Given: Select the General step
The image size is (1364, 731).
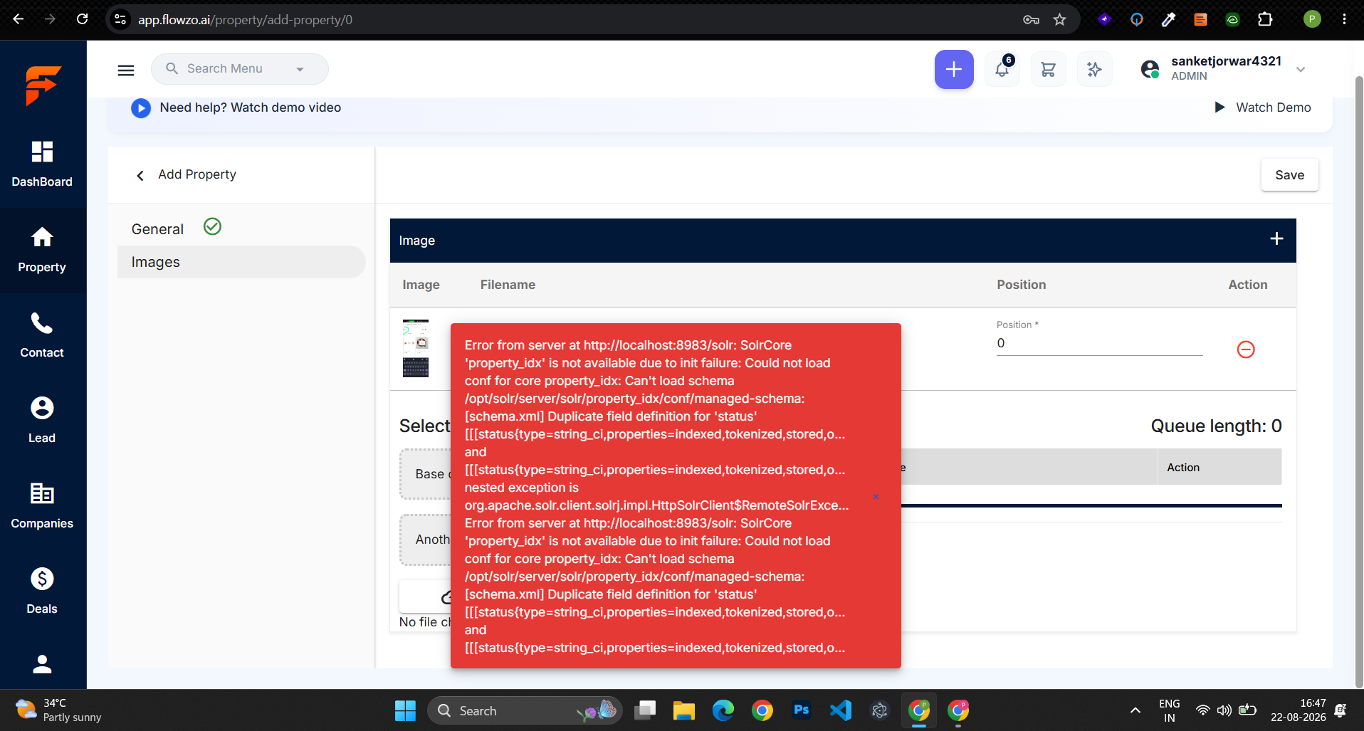Looking at the screenshot, I should pyautogui.click(x=157, y=229).
